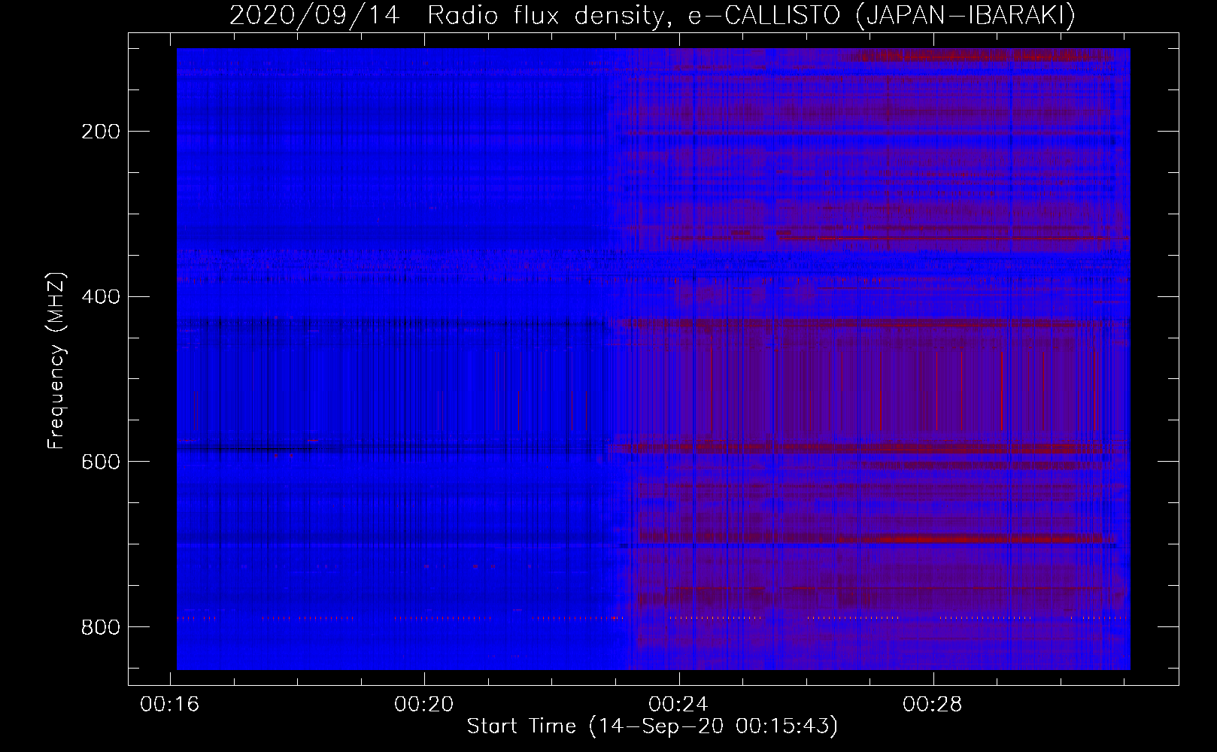Click the date "2020/09/14" in the title
The height and width of the screenshot is (752, 1217).
(315, 15)
